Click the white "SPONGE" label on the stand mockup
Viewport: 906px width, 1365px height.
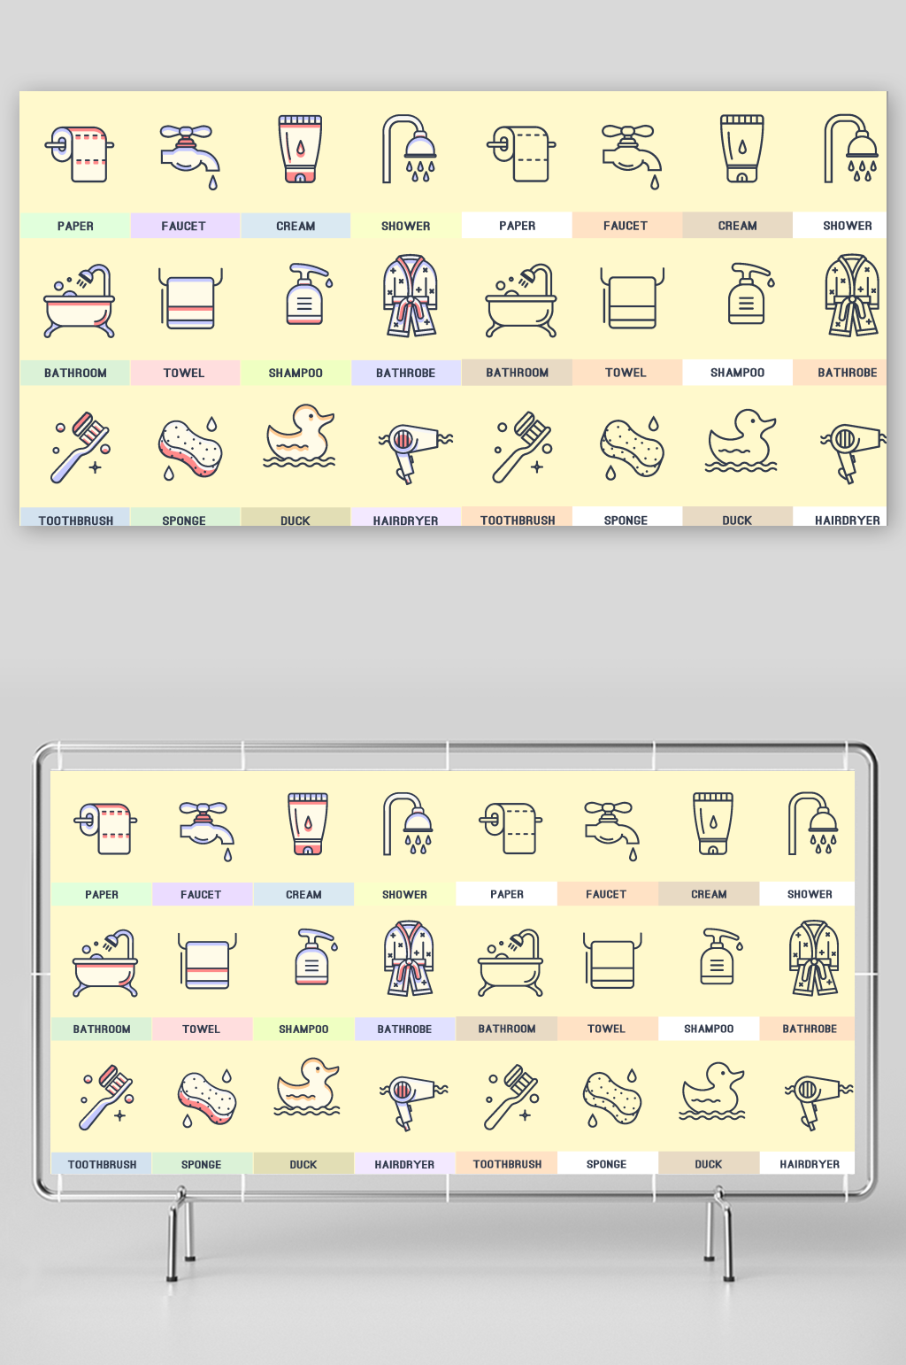607,1163
